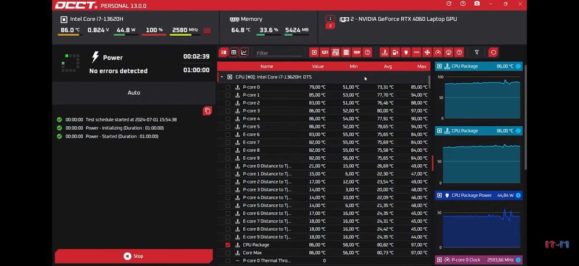Screen dimensions: 579x266
Task: Toggle fan sensor type filter
Action: (427, 53)
